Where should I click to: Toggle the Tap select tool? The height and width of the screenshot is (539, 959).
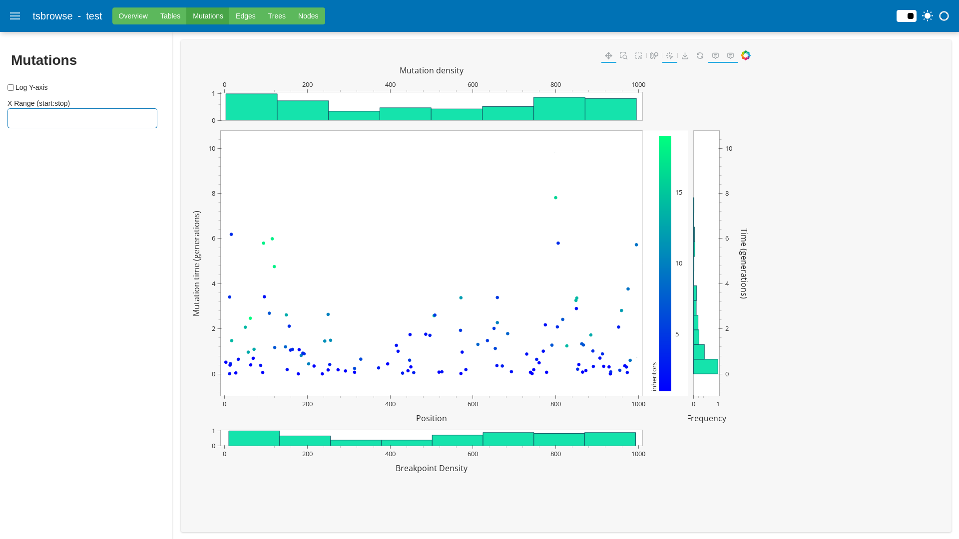tap(669, 56)
